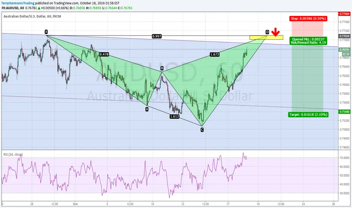
Task: Click the 70.0000 RSI axis level
Action: pos(344,158)
